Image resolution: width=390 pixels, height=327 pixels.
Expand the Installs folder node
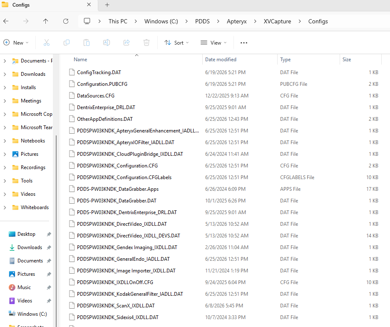5,87
